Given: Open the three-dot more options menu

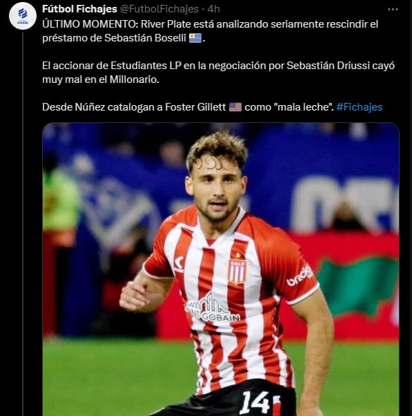Looking at the screenshot, I should pyautogui.click(x=393, y=9).
